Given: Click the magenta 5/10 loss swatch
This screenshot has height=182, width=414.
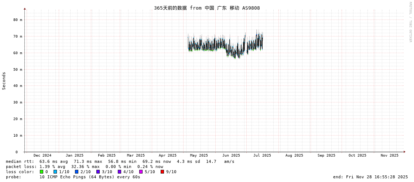Looking at the screenshot, I should click(x=141, y=172).
